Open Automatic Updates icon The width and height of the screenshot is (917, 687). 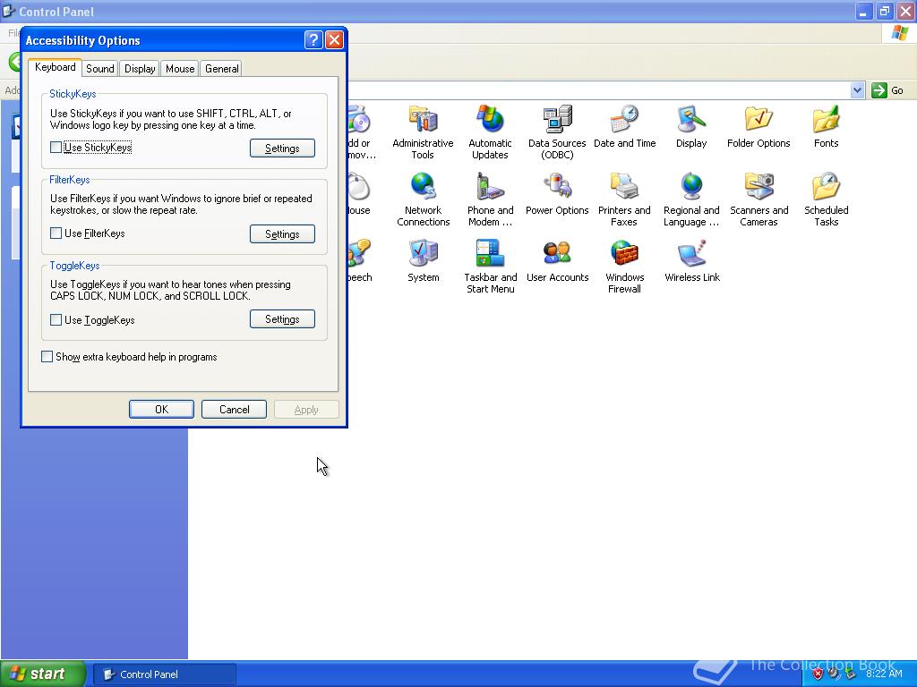pyautogui.click(x=490, y=120)
